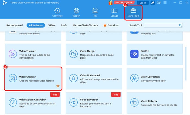
Task: Click the vertical scrollbar thumb
Action: point(186,64)
